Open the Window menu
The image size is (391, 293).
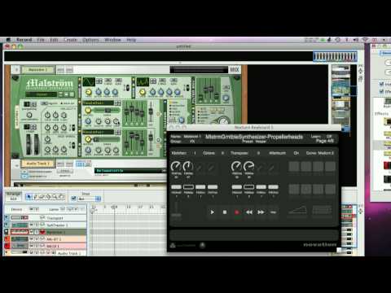pyautogui.click(x=112, y=40)
